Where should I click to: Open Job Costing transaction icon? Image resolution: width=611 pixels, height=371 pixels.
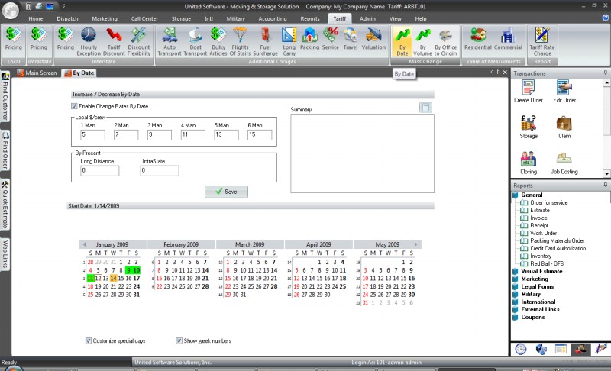(x=564, y=163)
